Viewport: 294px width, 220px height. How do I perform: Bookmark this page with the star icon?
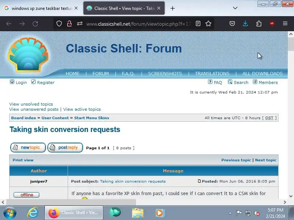[208, 23]
